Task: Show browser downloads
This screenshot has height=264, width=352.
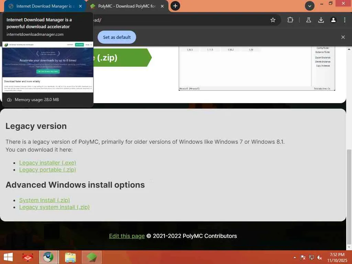Action: pyautogui.click(x=321, y=20)
